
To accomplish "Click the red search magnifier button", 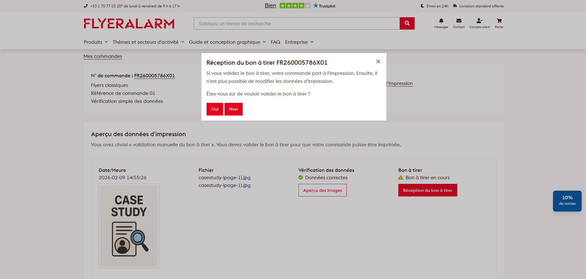I will (407, 23).
